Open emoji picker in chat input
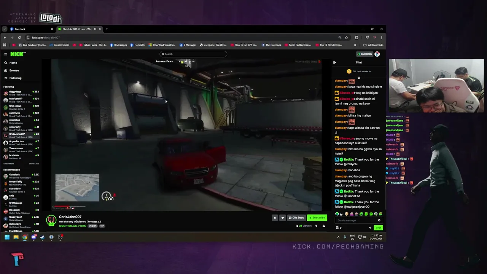 point(379,220)
